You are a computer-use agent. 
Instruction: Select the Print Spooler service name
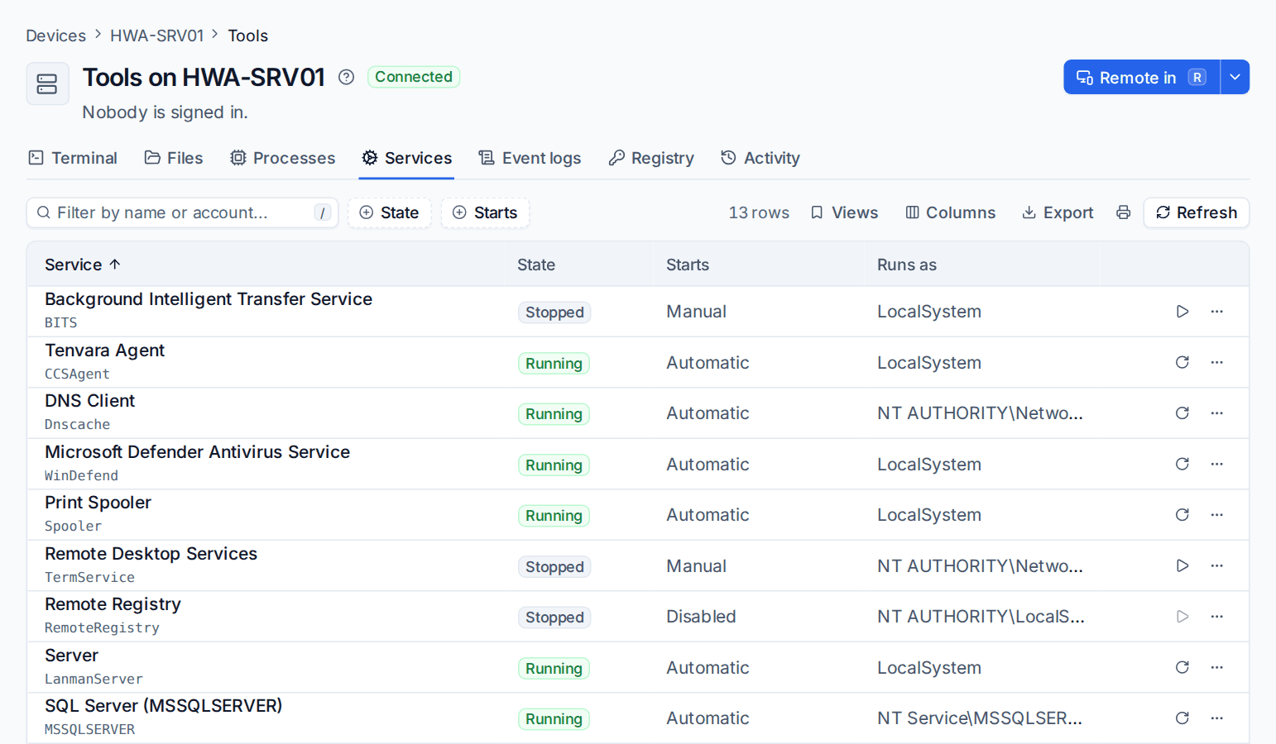tap(98, 503)
